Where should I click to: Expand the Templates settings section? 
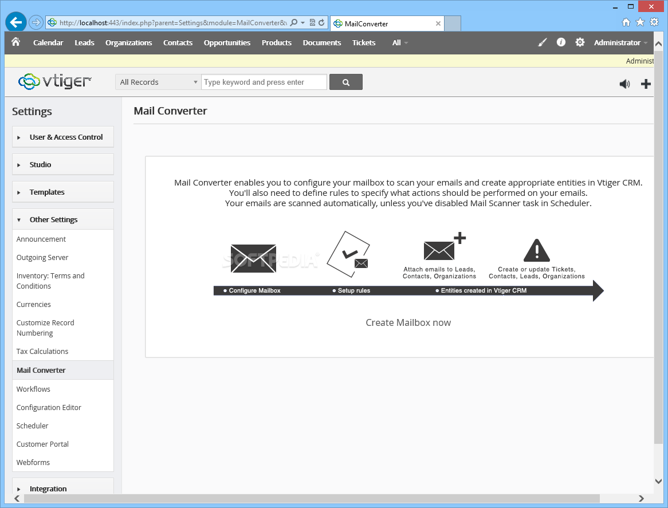click(63, 192)
